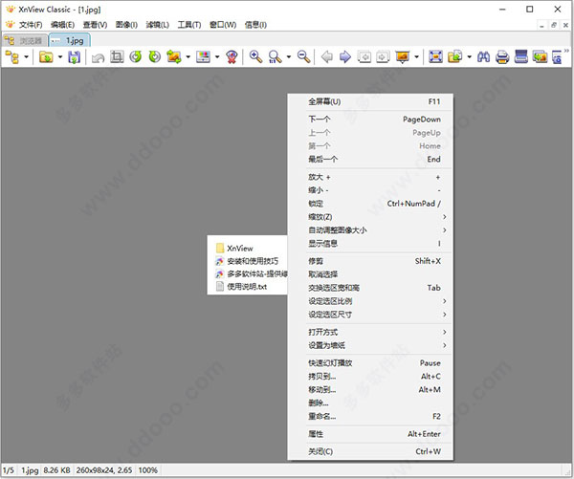This screenshot has height=479, width=574.
Task: Start the slideshow projector icon
Action: [x=403, y=57]
